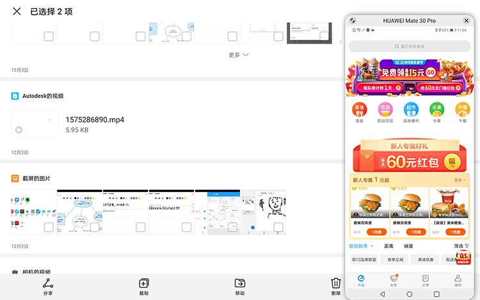This screenshot has width=480, height=300.
Task: Open the 甜品饮品 category icon
Action: pyautogui.click(x=385, y=109)
